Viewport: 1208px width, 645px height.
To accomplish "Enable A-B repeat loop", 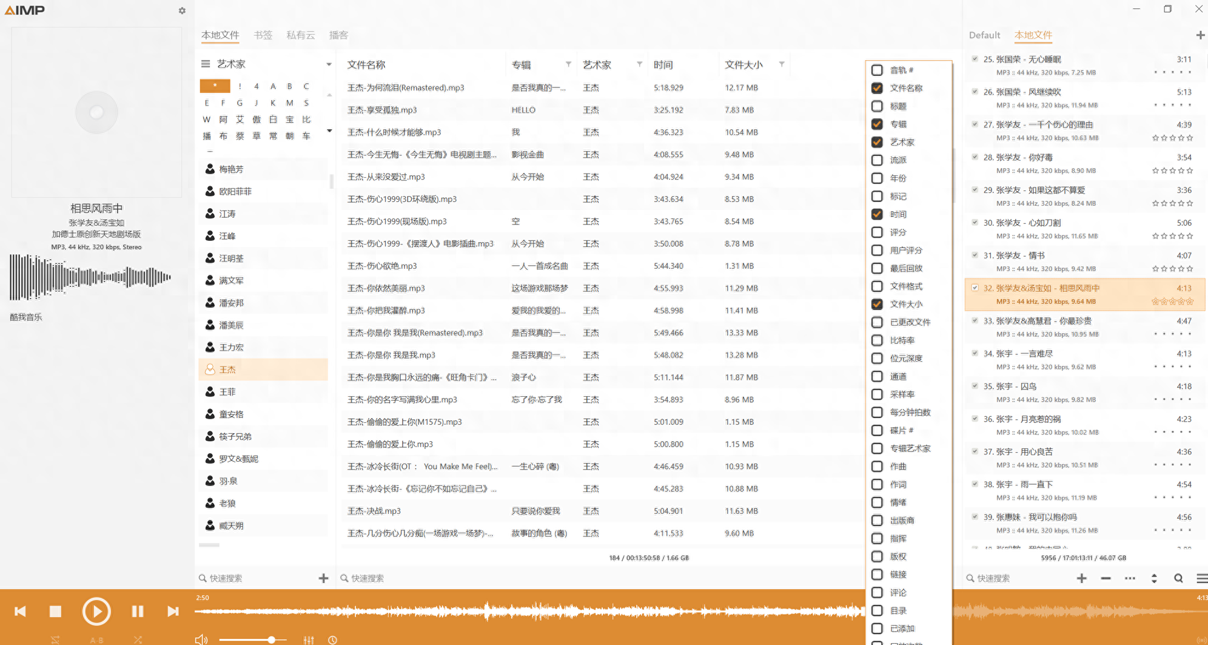I will [x=96, y=639].
